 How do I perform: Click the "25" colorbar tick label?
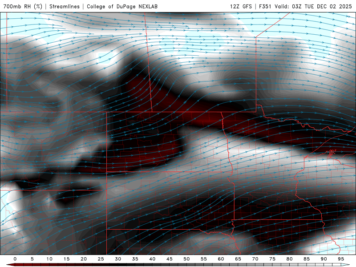point(101,259)
